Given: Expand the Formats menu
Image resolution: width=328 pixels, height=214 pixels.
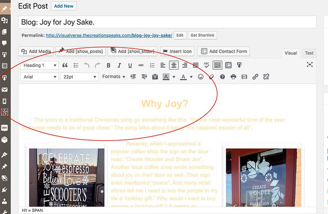Looking at the screenshot, I should (114, 77).
